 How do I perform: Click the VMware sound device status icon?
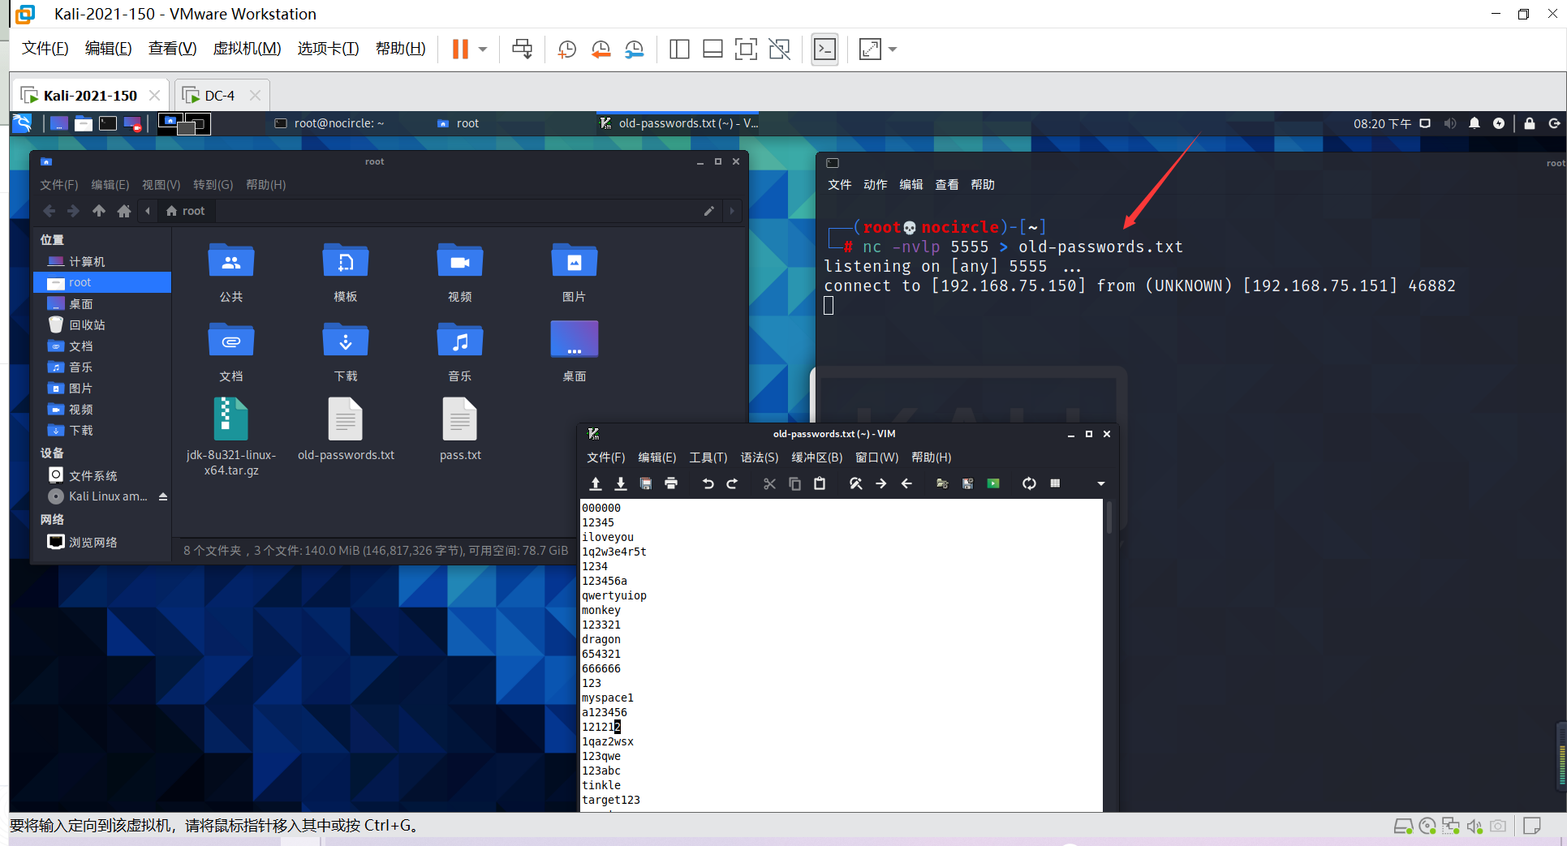tap(1474, 826)
